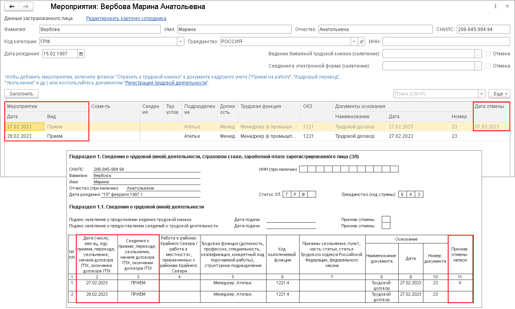
Task: Select number 23 in the 28.02.2023 row
Action: pyautogui.click(x=460, y=136)
